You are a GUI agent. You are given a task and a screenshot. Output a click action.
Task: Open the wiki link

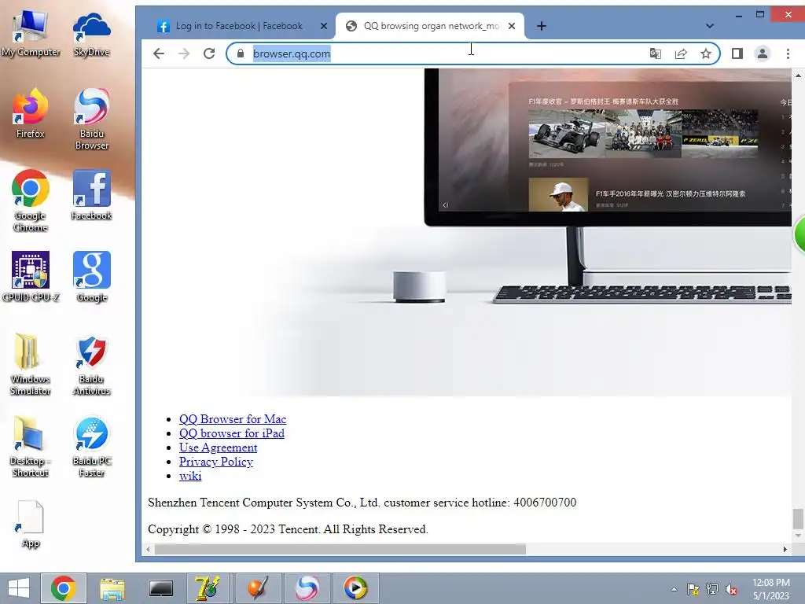click(x=190, y=476)
